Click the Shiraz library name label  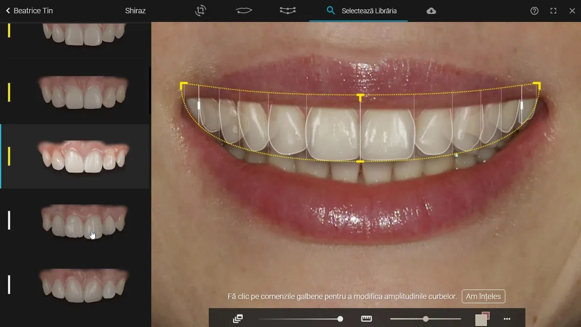(135, 10)
